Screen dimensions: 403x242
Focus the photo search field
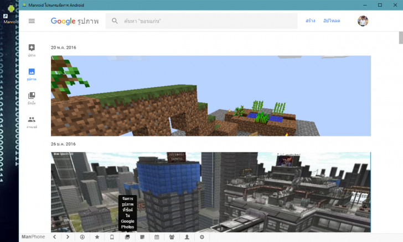(201, 21)
